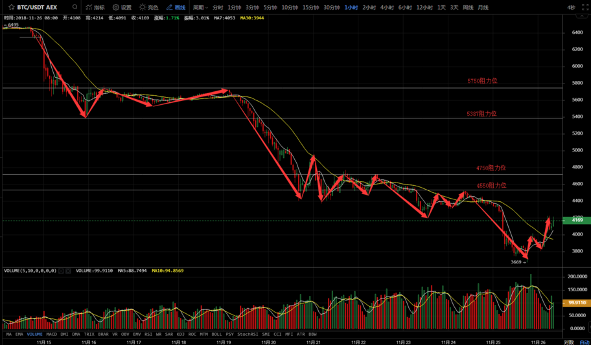Select the 5分钟 interval

[270, 7]
